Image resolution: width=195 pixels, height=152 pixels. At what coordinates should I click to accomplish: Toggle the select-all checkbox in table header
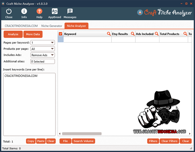point(61,34)
